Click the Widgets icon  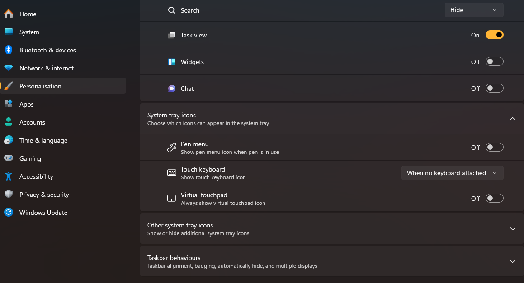click(x=171, y=62)
